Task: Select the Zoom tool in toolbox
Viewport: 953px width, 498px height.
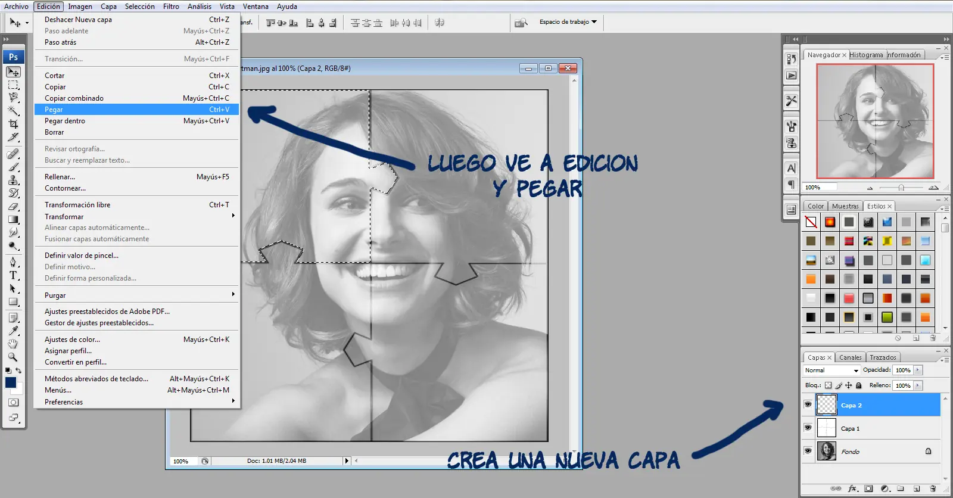Action: point(13,357)
